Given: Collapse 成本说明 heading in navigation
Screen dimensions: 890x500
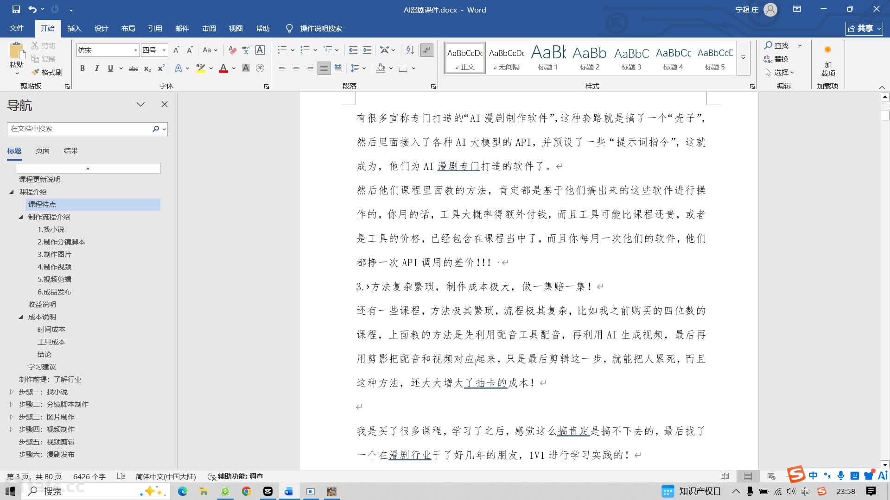Looking at the screenshot, I should 21,317.
